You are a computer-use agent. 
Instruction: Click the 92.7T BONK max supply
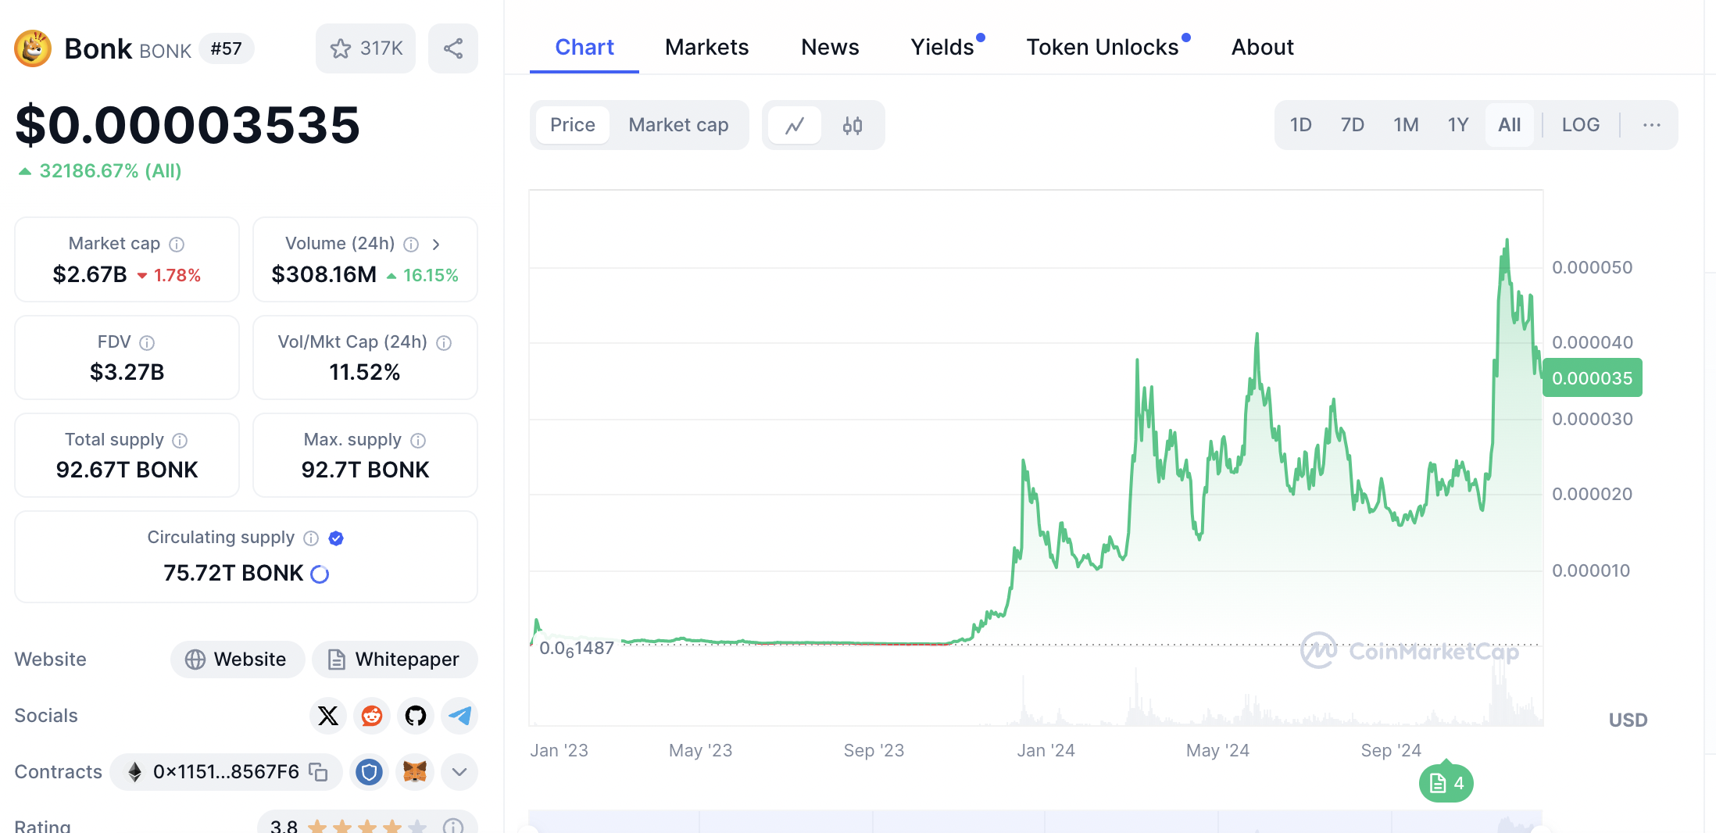pyautogui.click(x=365, y=470)
